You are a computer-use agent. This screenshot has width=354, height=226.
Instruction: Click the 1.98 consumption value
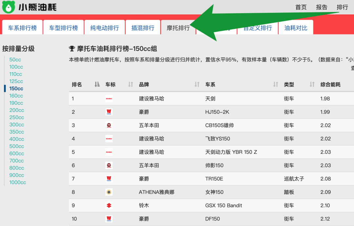tap(325, 98)
